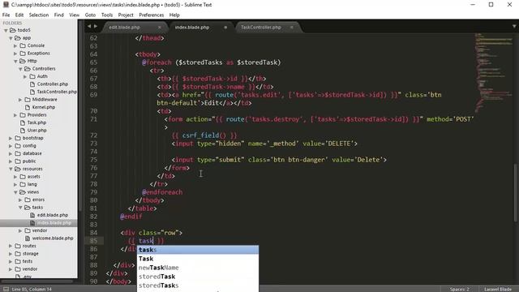
Task: Collapse the Http folder
Action: [15, 61]
